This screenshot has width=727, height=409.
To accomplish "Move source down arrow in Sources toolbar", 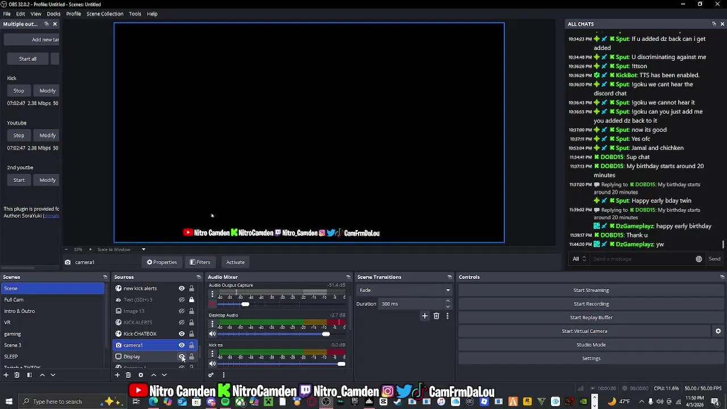I will pos(164,375).
